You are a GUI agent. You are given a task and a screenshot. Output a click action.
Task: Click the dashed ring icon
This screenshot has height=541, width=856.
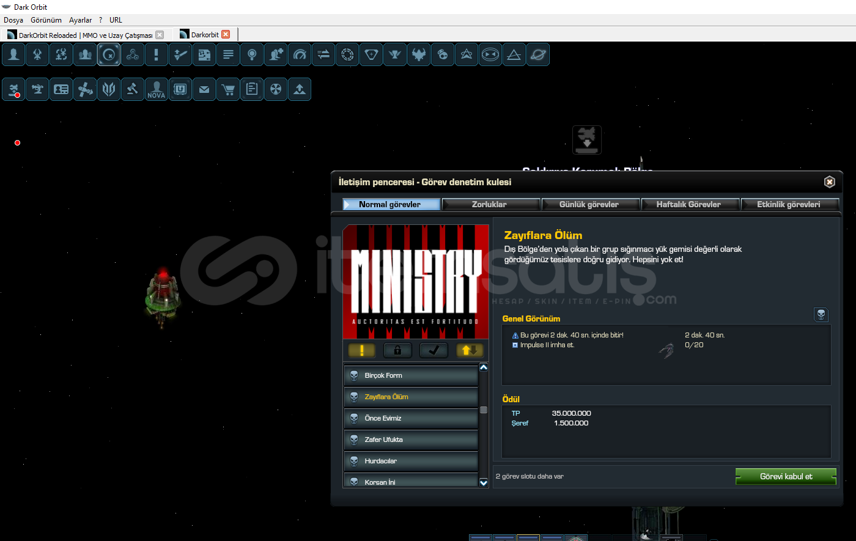[x=347, y=54]
